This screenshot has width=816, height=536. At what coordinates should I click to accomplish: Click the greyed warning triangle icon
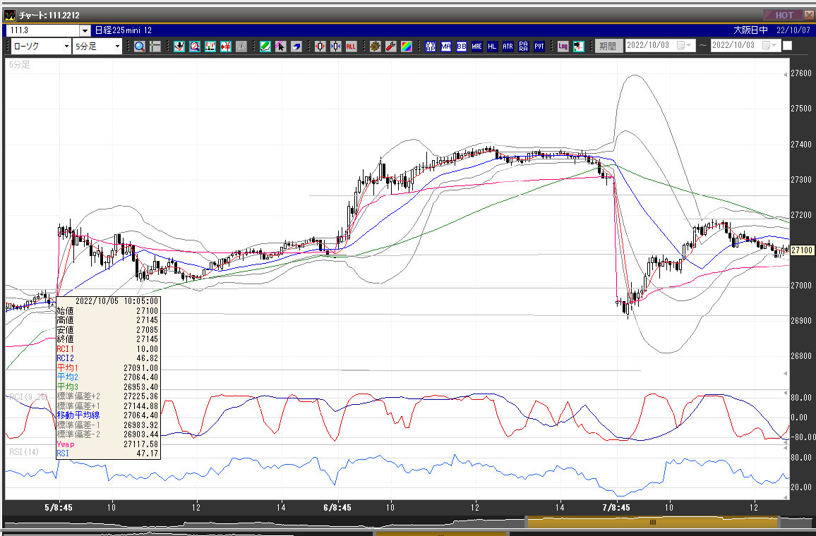tap(241, 47)
